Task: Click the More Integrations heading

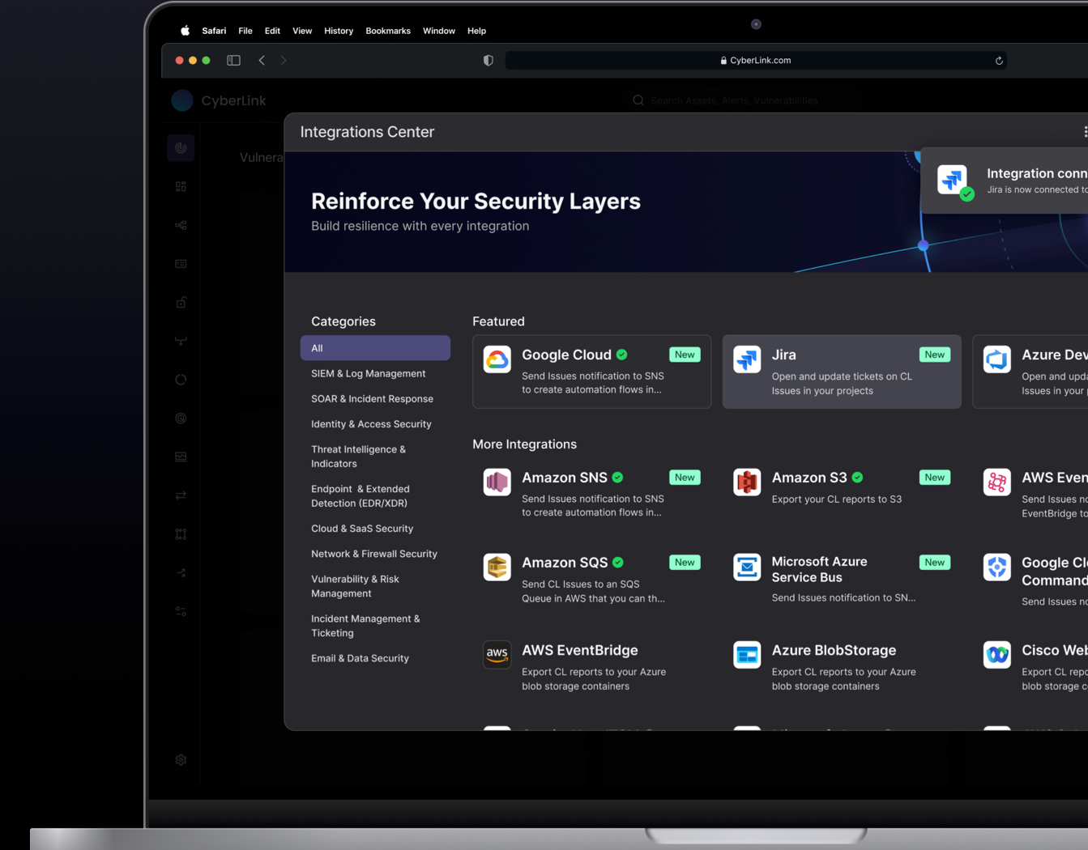Action: [x=524, y=444]
